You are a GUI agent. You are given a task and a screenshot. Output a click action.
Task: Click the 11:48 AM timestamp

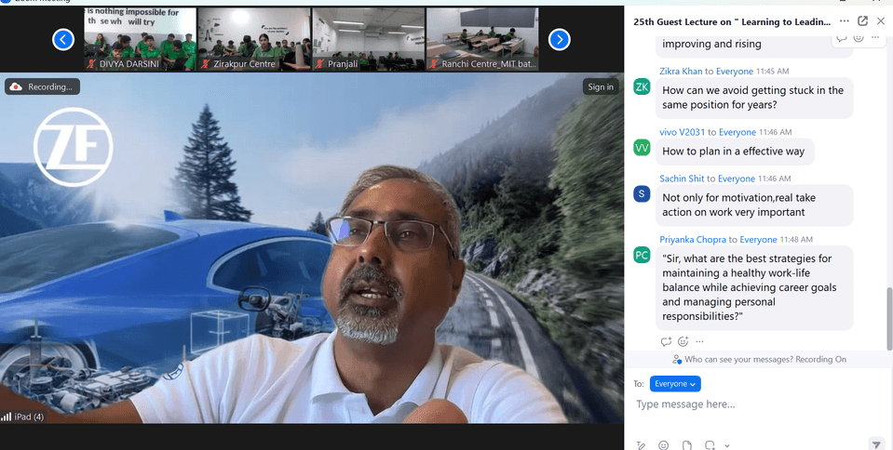click(x=795, y=240)
